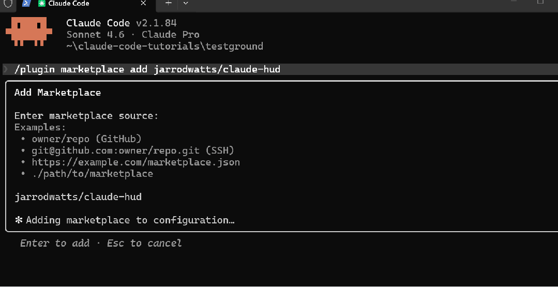Click the git@github.com SSH example
Image resolution: width=558 pixels, height=287 pixels.
point(133,150)
